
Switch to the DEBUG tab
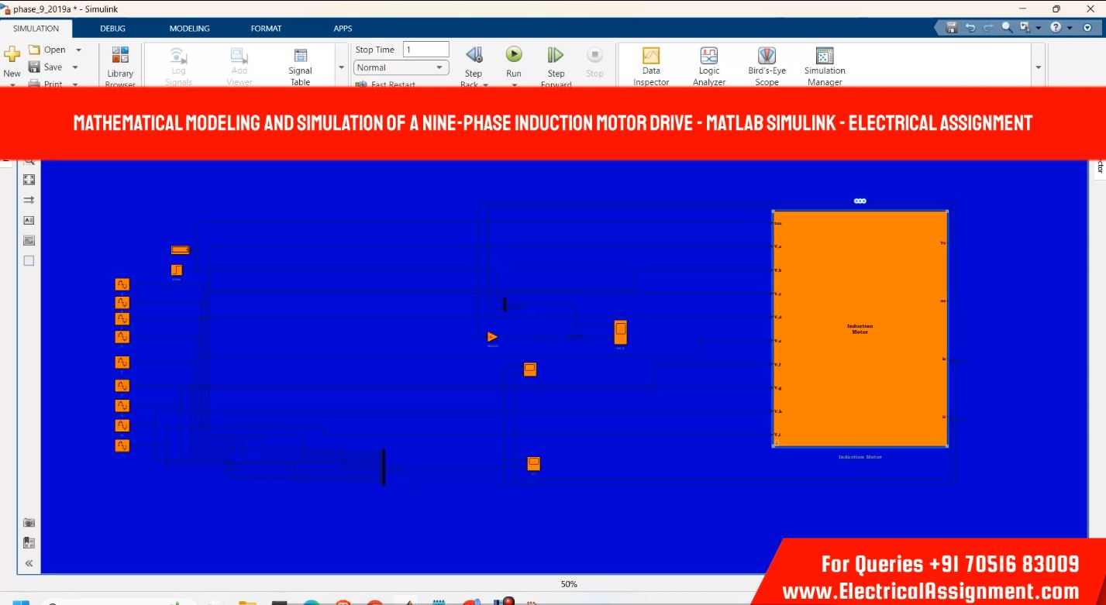pos(112,29)
